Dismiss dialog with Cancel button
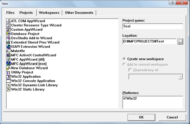This screenshot has width=190, height=124. coord(172,117)
